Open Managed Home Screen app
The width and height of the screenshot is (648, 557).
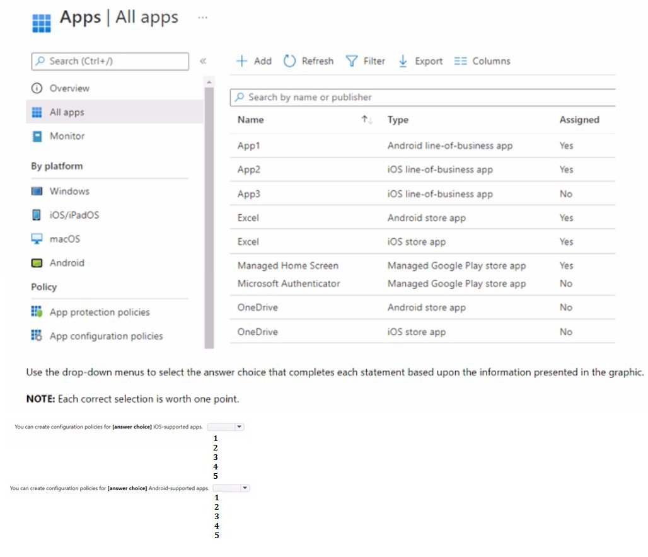click(422, 266)
